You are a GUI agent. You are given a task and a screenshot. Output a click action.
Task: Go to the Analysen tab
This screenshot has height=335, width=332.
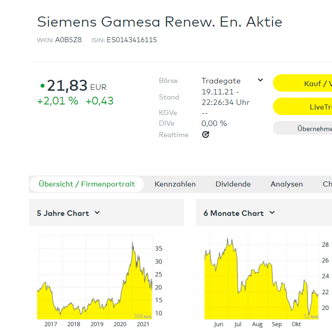(x=287, y=184)
